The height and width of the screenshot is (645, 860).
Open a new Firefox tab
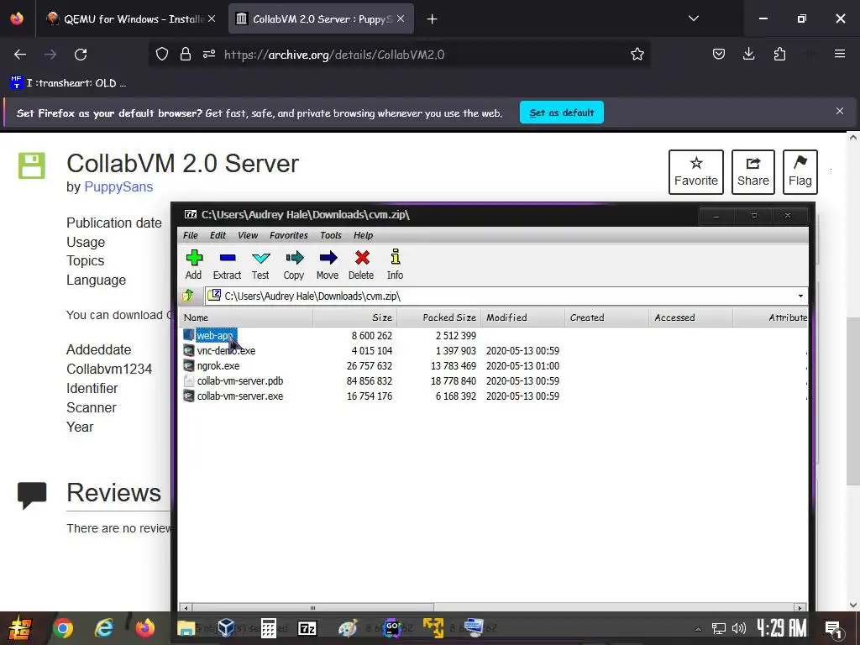click(x=433, y=19)
